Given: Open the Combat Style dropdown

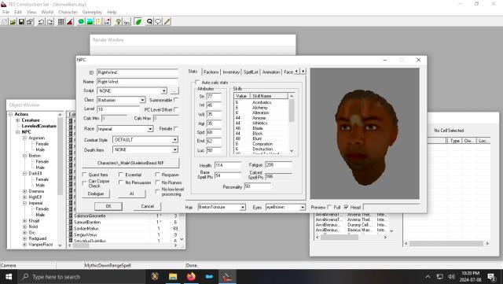Looking at the screenshot, I should (174, 140).
